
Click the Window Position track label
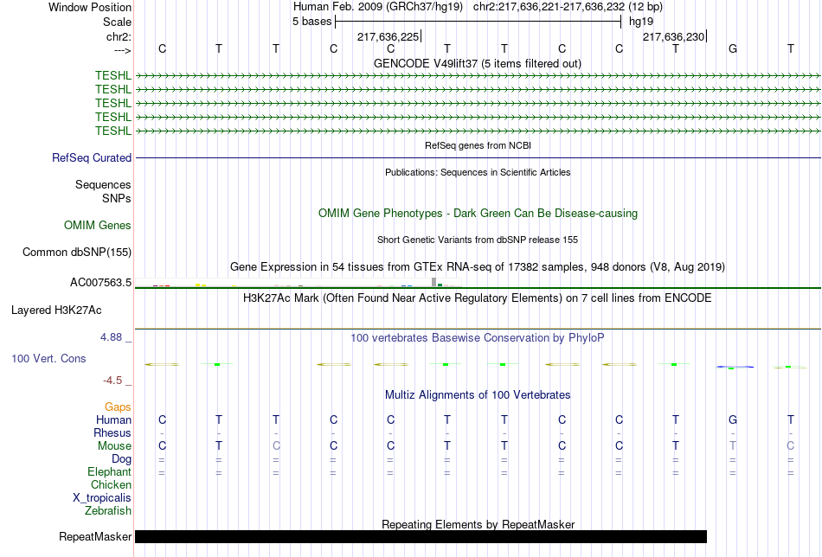(90, 7)
